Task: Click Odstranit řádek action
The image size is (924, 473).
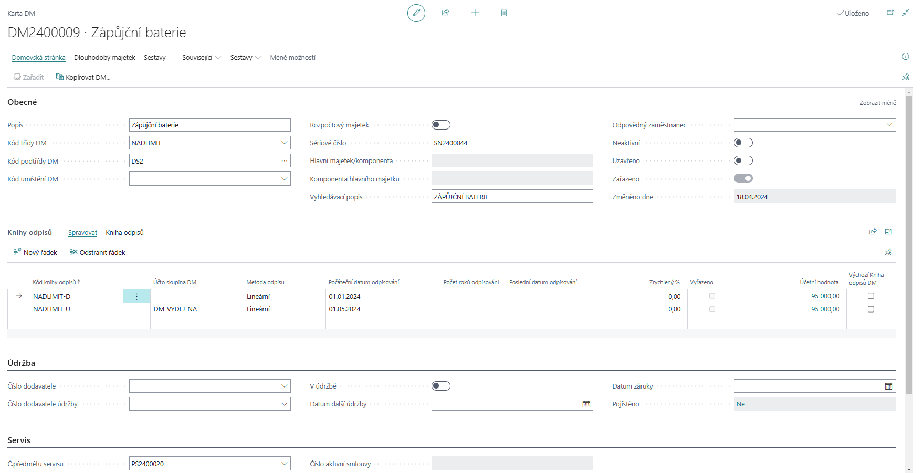Action: 98,252
